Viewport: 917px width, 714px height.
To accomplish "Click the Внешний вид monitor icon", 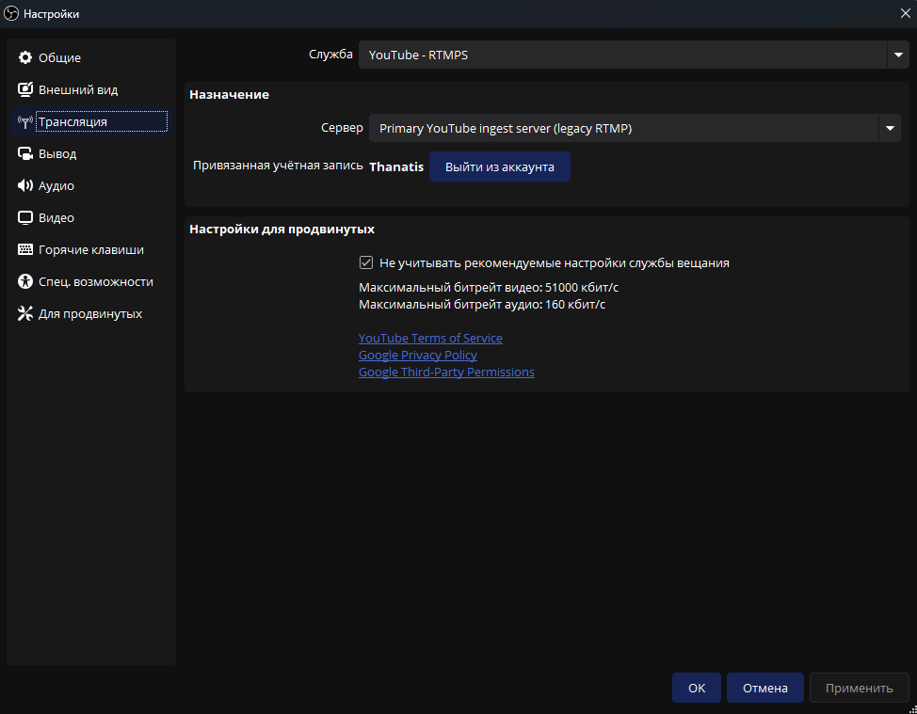I will 25,89.
